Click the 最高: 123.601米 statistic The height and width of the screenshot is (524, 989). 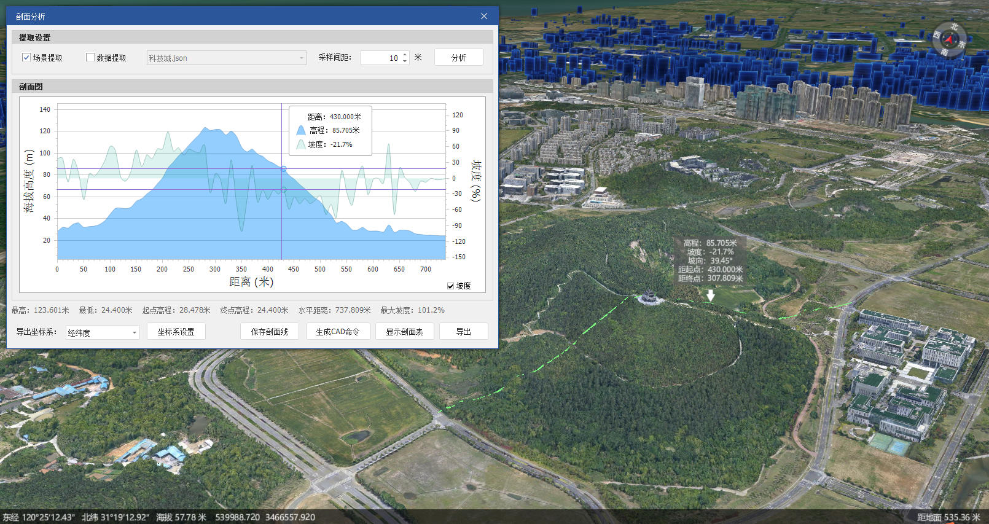coord(41,310)
